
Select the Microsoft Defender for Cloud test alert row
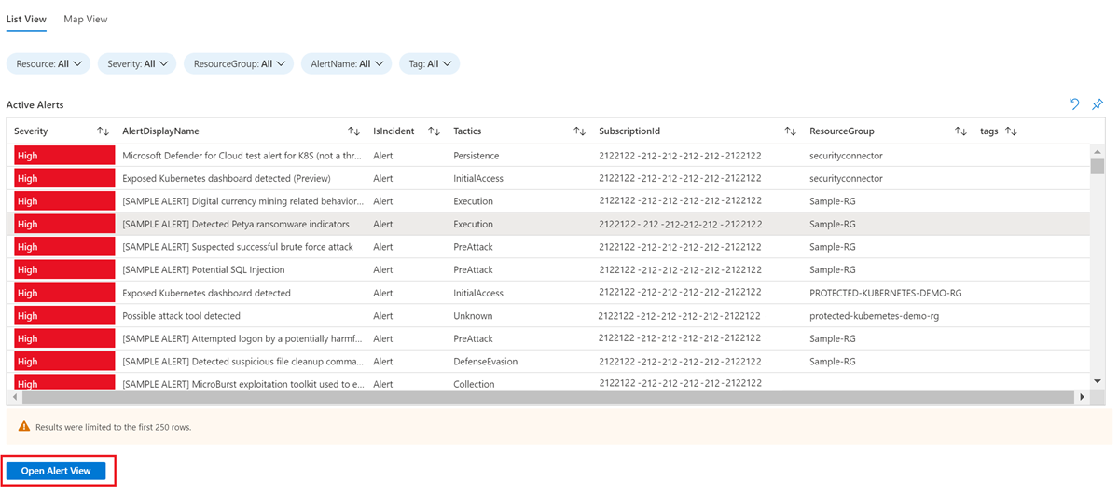(548, 156)
